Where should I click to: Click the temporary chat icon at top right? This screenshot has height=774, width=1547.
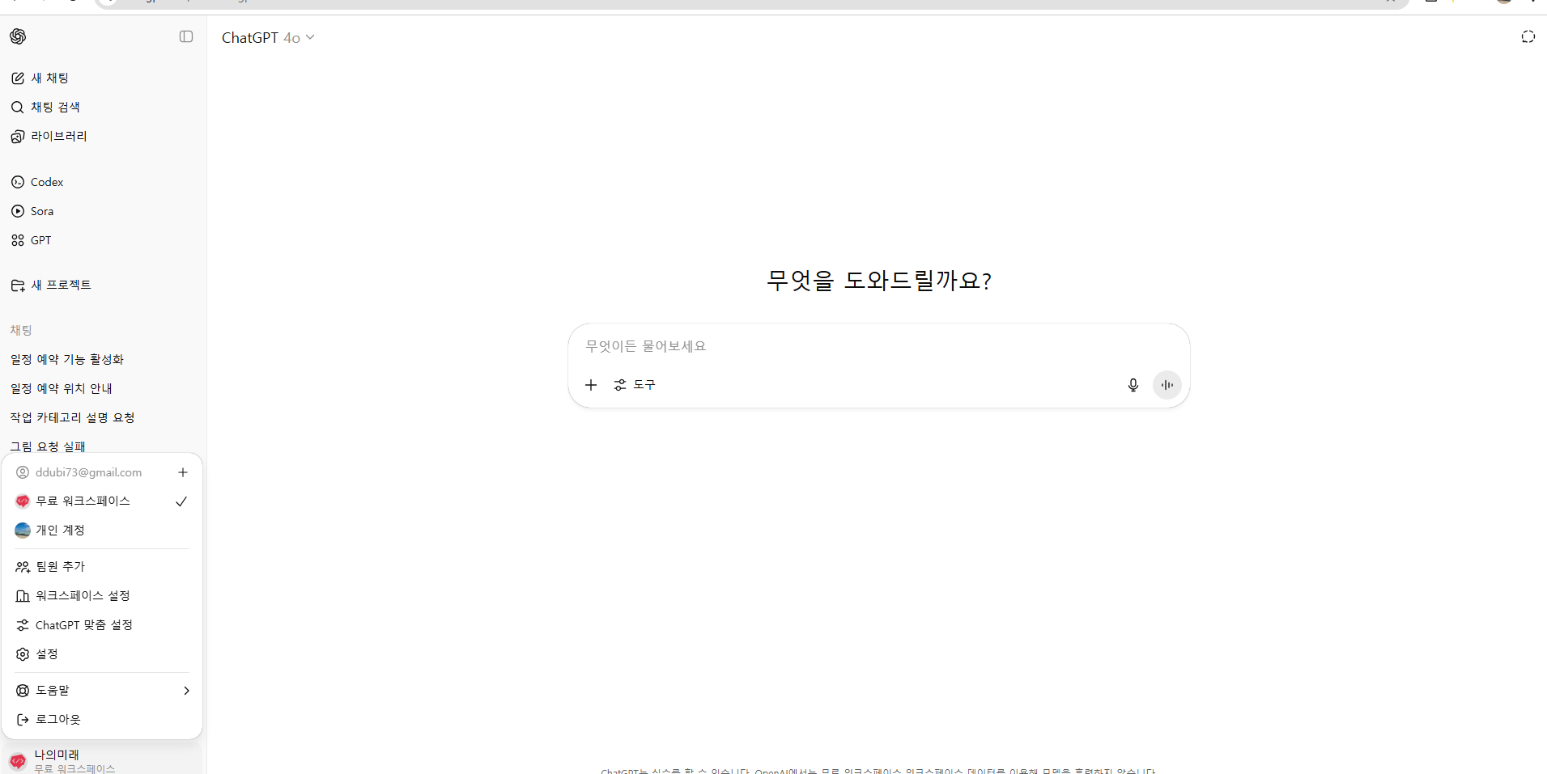[x=1528, y=36]
